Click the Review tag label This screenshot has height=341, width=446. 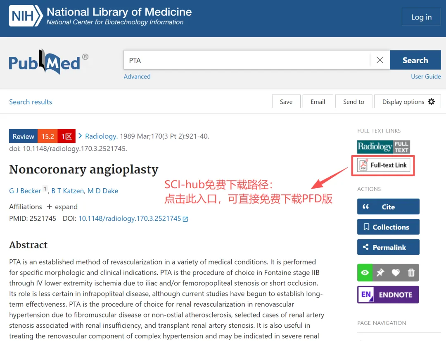coord(23,136)
